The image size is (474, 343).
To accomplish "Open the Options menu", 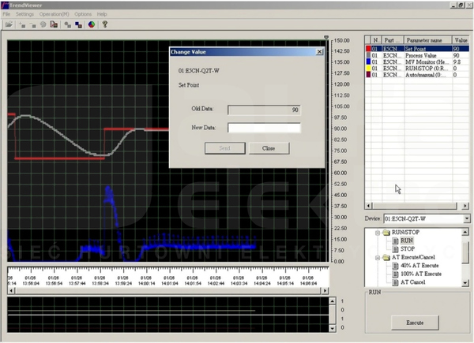I will (x=83, y=14).
